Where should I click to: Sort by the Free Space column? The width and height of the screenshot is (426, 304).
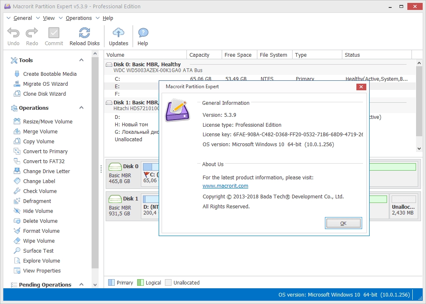coord(240,55)
